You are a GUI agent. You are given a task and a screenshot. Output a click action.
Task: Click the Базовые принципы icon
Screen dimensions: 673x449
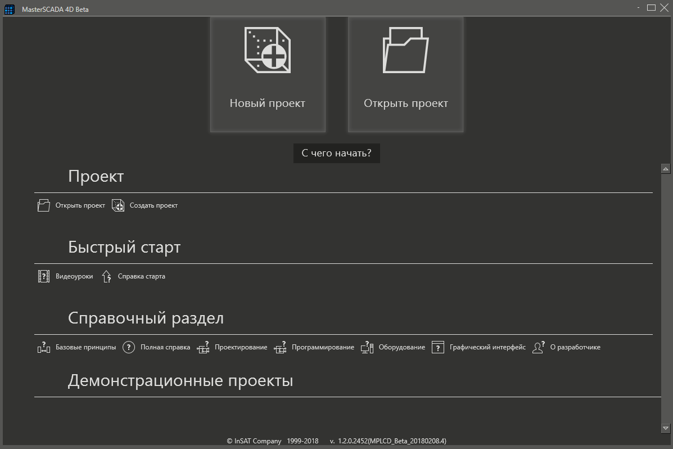44,347
